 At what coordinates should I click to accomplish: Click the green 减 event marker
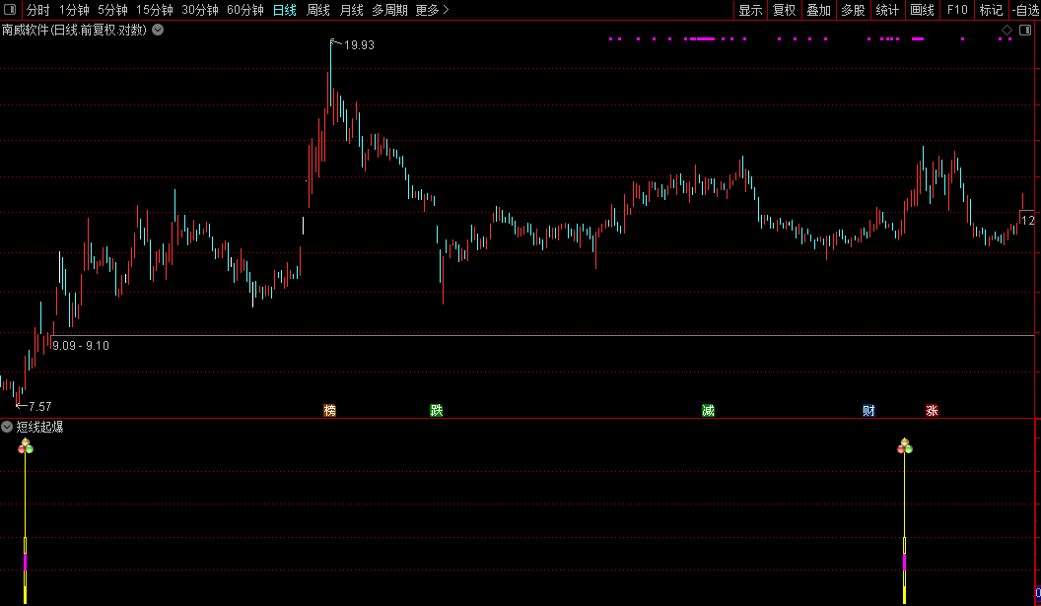click(x=709, y=410)
